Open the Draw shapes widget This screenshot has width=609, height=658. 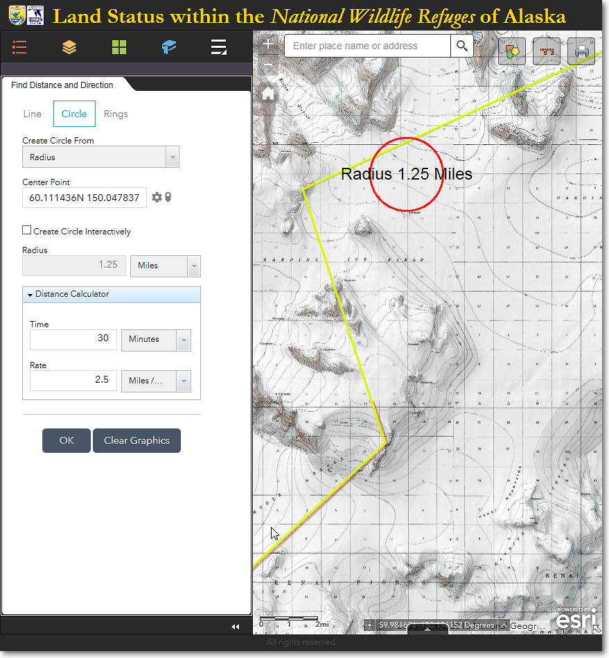[x=512, y=51]
